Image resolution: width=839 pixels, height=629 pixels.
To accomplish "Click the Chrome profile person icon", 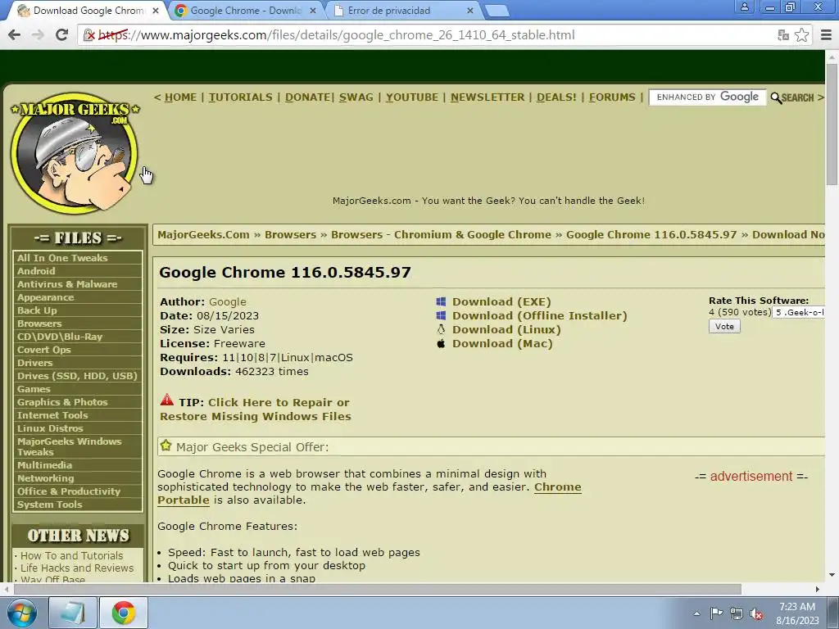I will click(744, 7).
